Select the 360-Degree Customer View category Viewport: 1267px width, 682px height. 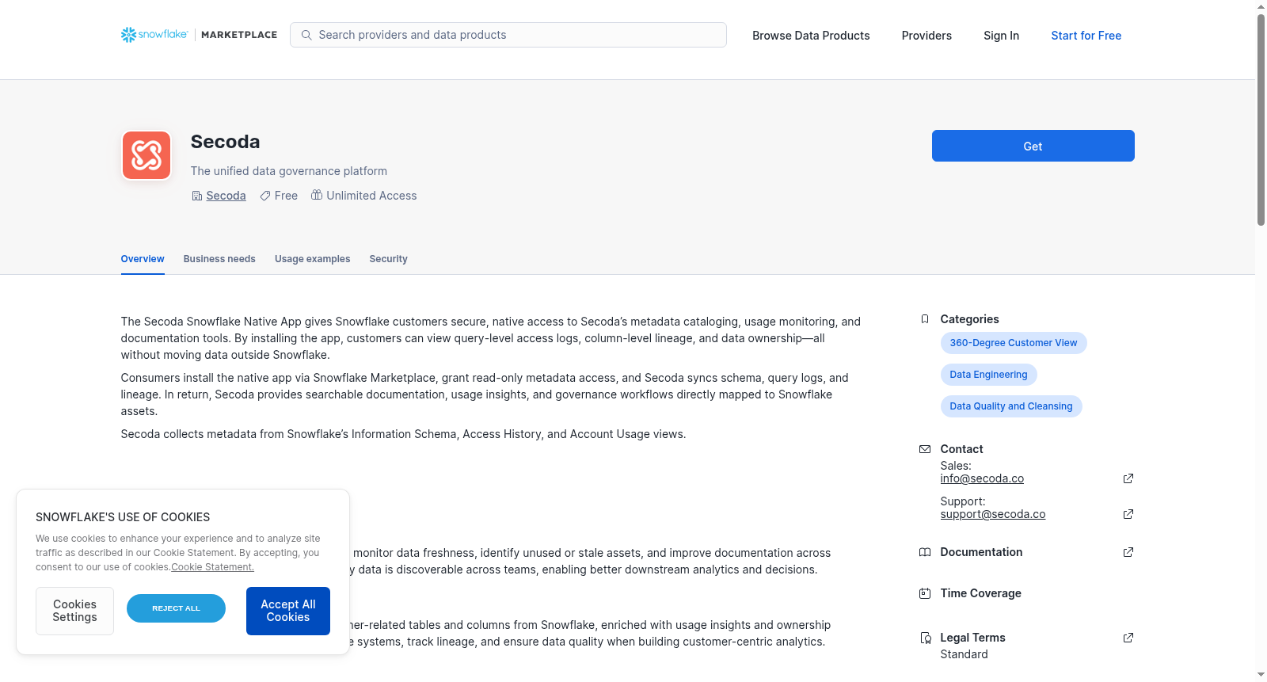click(x=1014, y=343)
